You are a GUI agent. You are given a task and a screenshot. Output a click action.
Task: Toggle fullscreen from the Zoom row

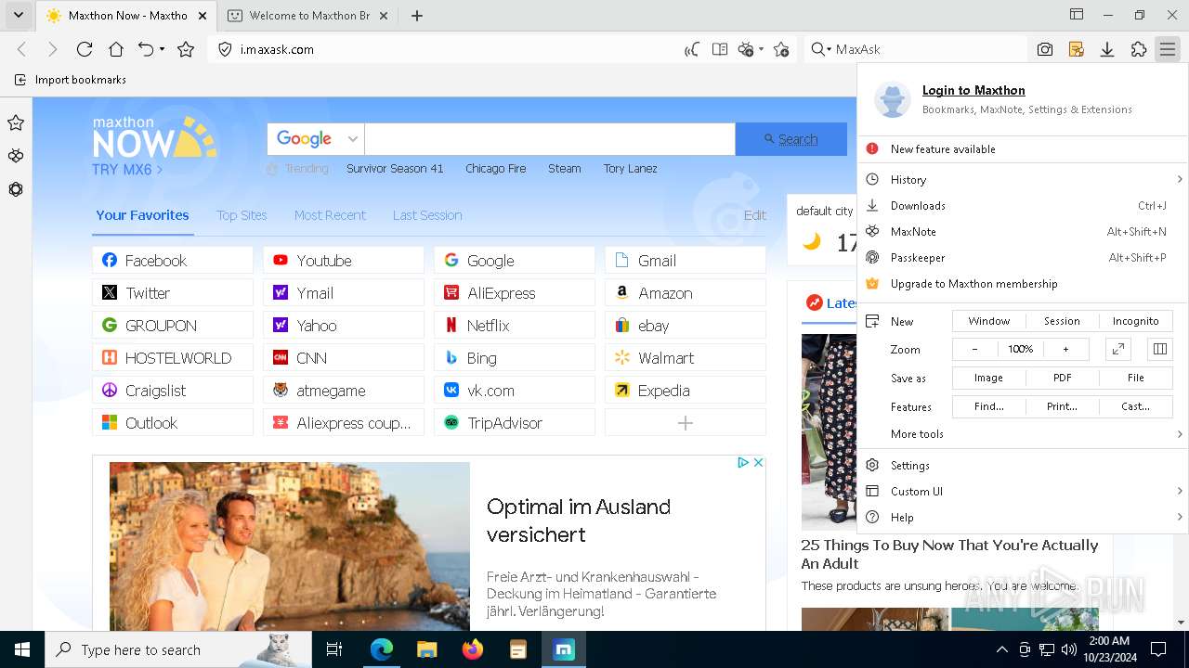pos(1118,349)
